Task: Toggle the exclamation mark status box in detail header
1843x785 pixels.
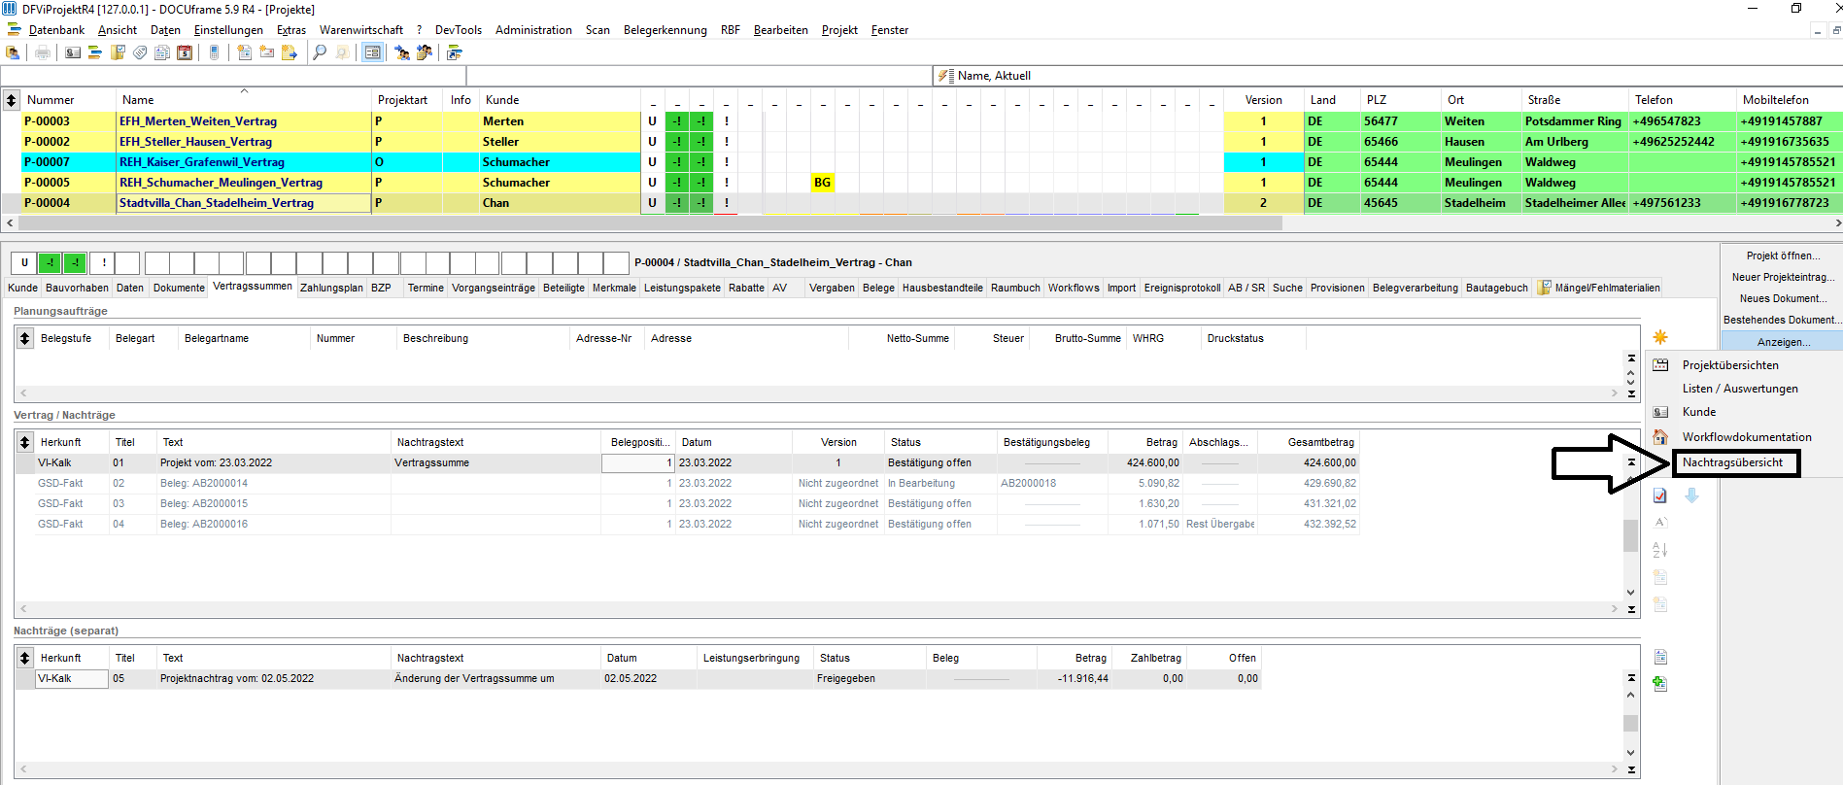Action: (x=104, y=262)
